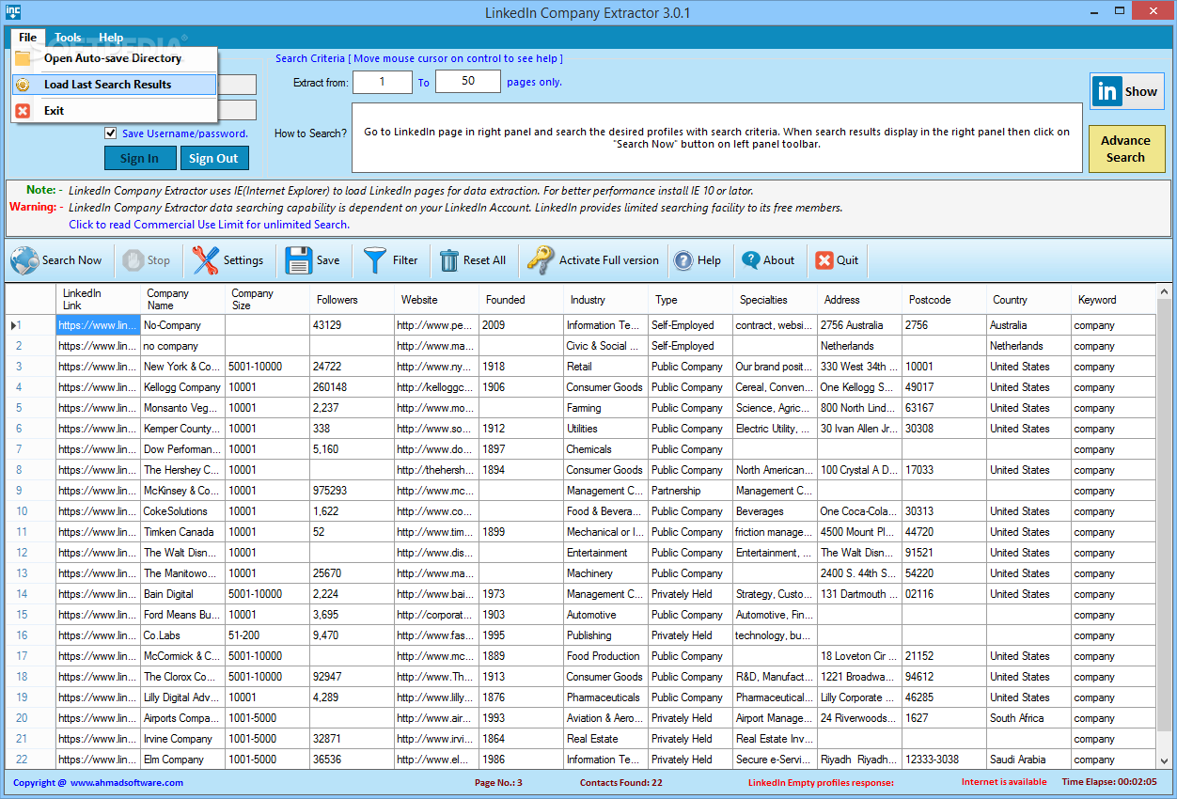Click the Aviation & Aero... industry cell
The height and width of the screenshot is (799, 1177).
(606, 718)
